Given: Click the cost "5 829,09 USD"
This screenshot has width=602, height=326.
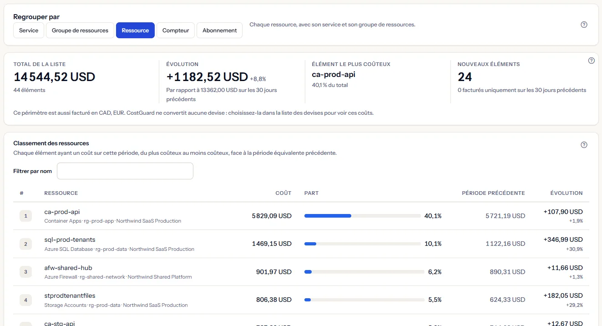Looking at the screenshot, I should [x=272, y=216].
